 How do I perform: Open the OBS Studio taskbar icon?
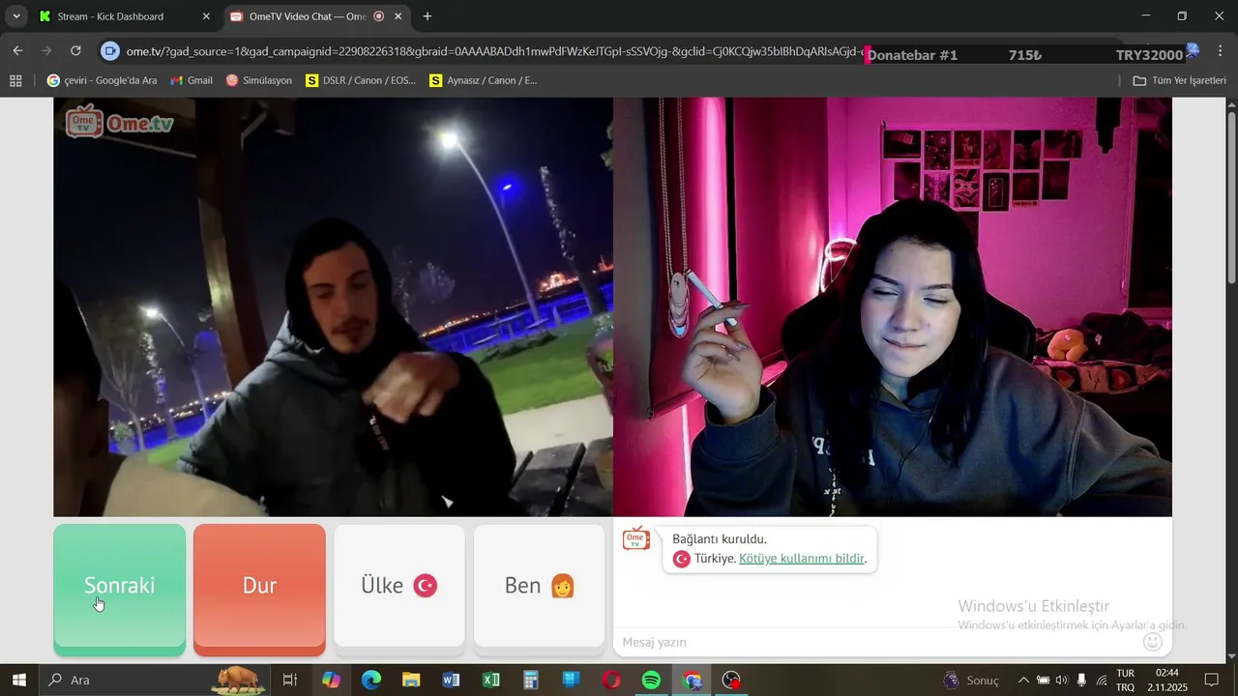point(732,680)
